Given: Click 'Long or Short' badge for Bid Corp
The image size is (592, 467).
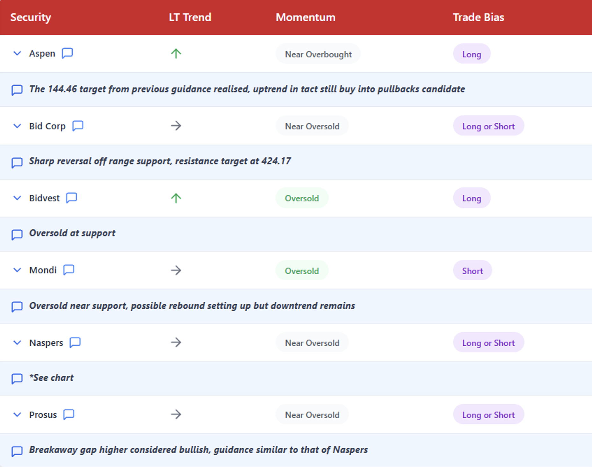Looking at the screenshot, I should [488, 126].
